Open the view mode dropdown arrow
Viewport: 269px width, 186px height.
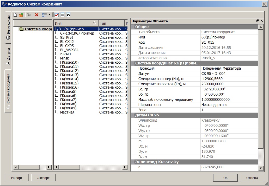50,15
